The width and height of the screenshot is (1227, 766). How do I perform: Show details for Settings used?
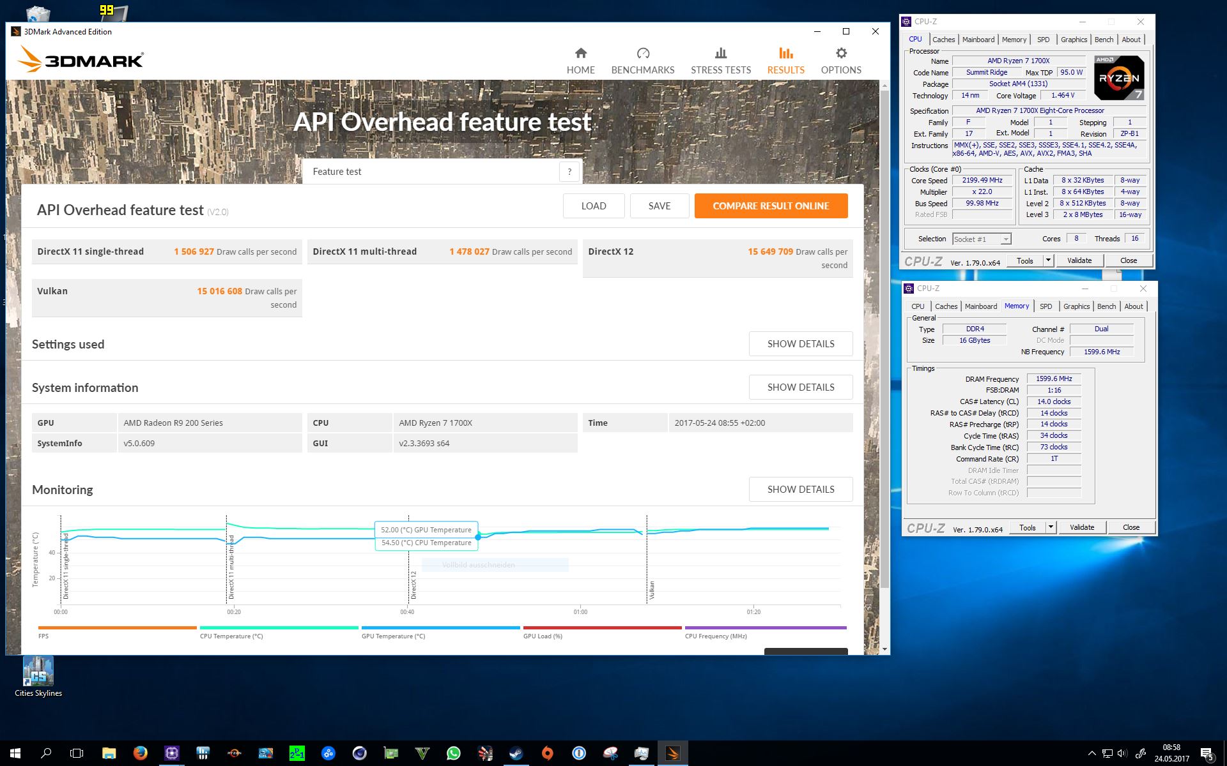tap(800, 344)
